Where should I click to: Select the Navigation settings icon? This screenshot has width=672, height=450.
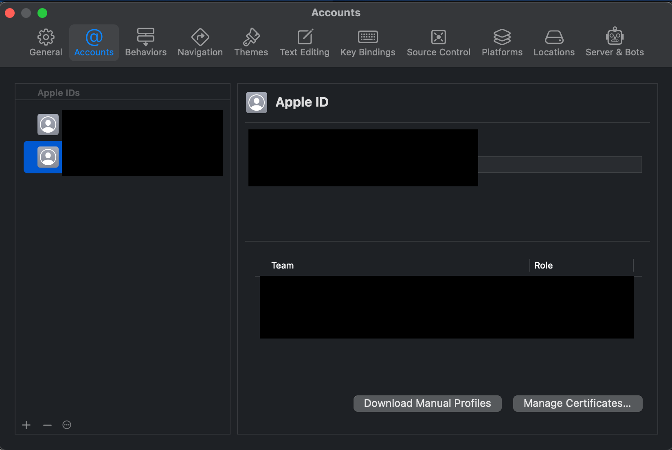point(200,42)
